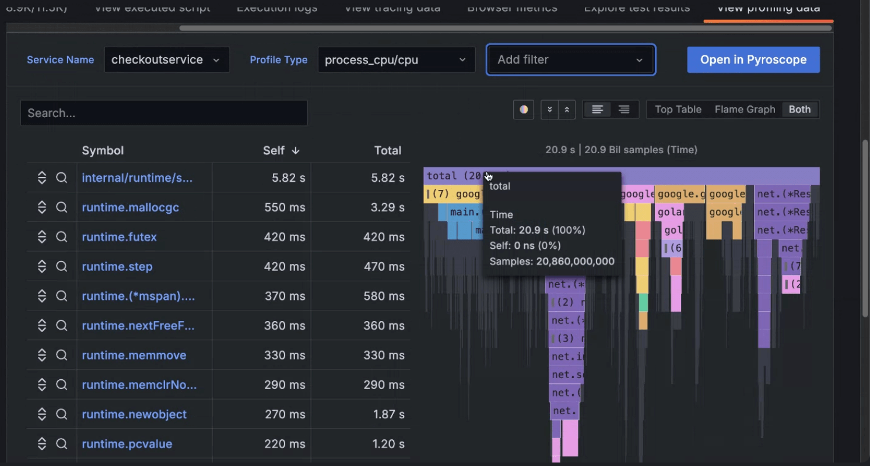870x466 pixels.
Task: Click the Open in Pyroscope button
Action: [753, 59]
